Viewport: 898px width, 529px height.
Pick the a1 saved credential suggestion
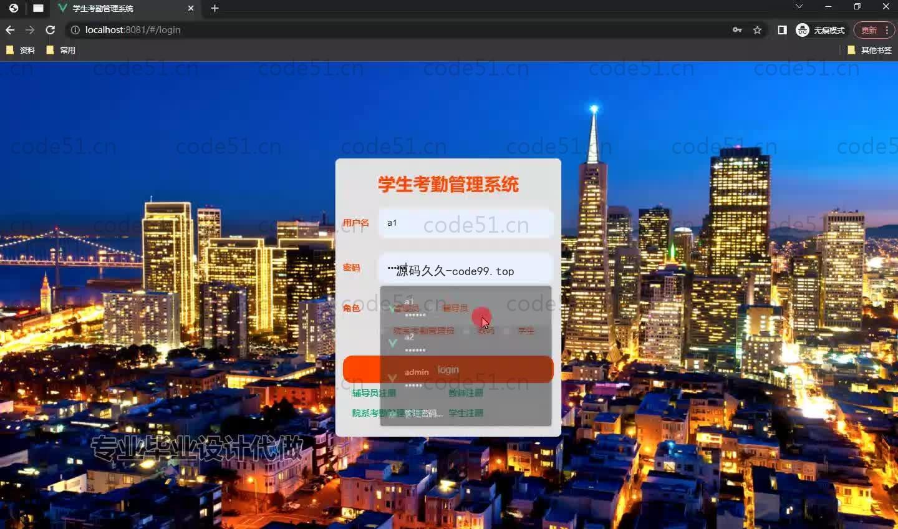(466, 308)
